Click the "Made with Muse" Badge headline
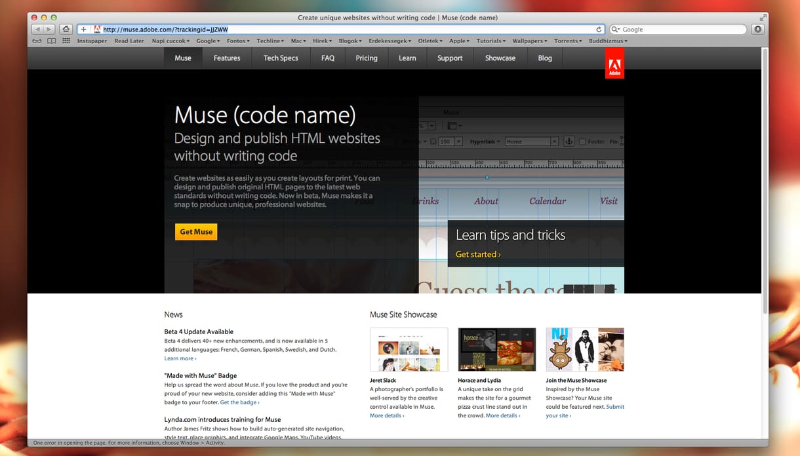The image size is (800, 456). point(201,375)
